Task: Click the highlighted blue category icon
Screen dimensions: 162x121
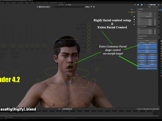Action: pos(39,7)
